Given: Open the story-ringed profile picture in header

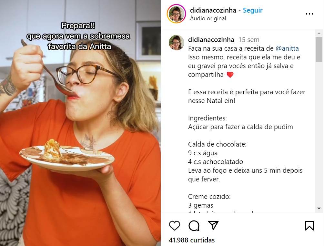Looking at the screenshot, I should [176, 14].
